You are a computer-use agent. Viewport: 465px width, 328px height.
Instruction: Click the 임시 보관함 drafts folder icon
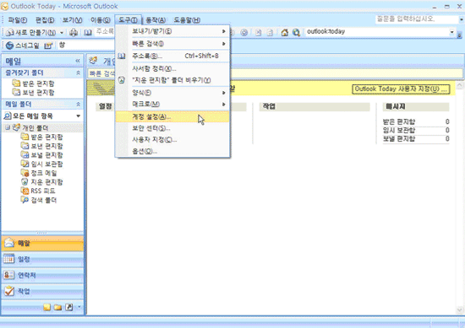25,164
